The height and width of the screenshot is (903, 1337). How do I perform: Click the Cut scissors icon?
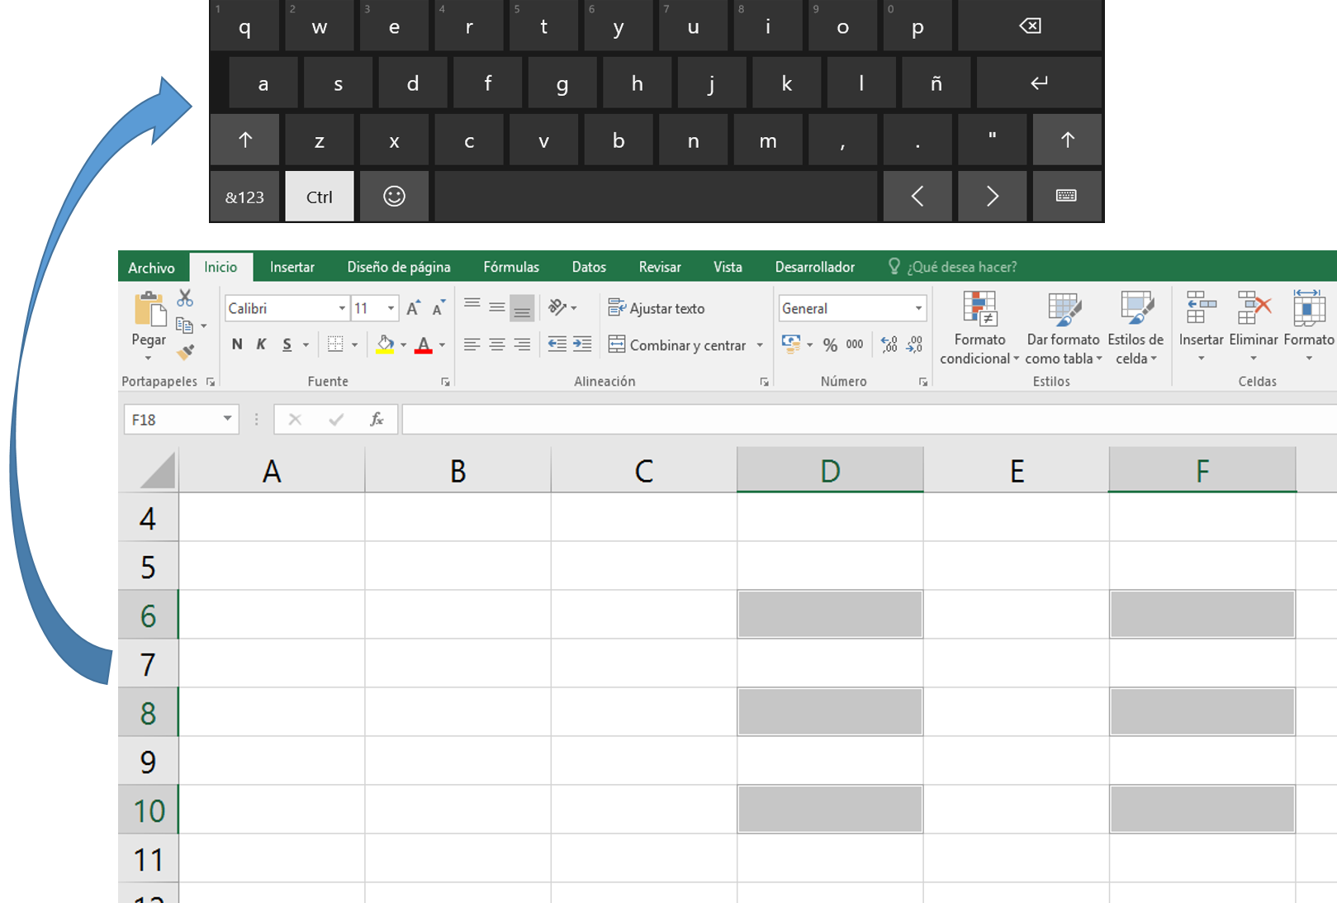(185, 298)
